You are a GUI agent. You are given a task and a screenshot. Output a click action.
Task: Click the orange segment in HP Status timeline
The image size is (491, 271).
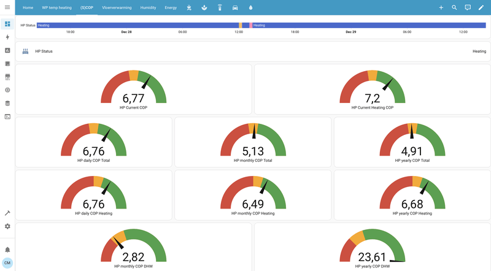pos(240,25)
